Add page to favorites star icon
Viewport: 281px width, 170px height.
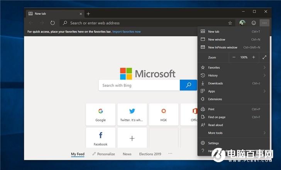(230, 23)
